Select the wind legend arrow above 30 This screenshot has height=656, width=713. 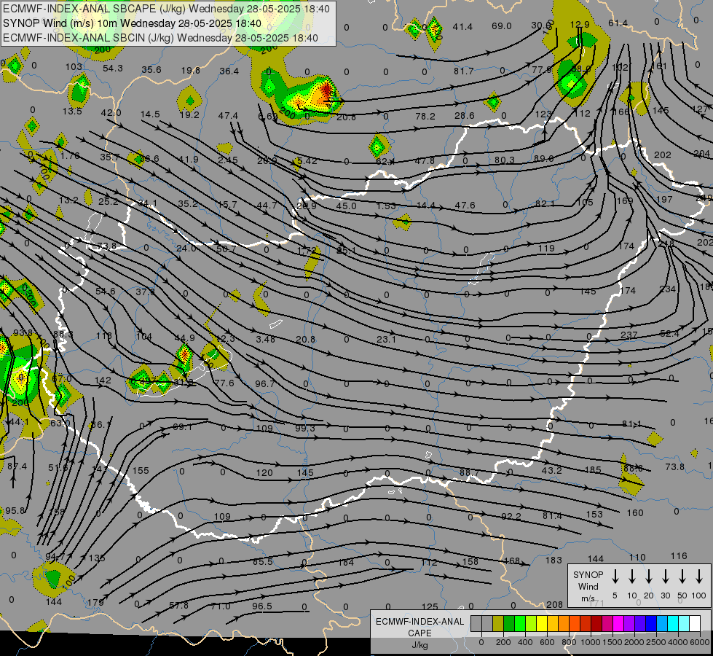[x=666, y=577]
